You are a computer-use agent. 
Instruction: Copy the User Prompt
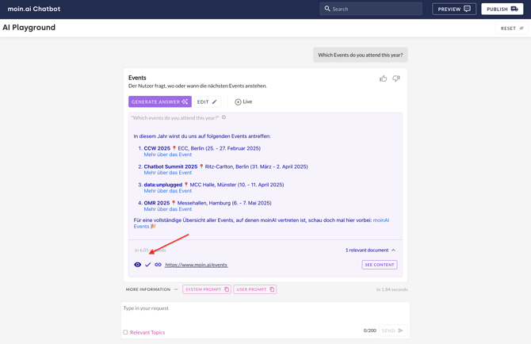click(272, 289)
